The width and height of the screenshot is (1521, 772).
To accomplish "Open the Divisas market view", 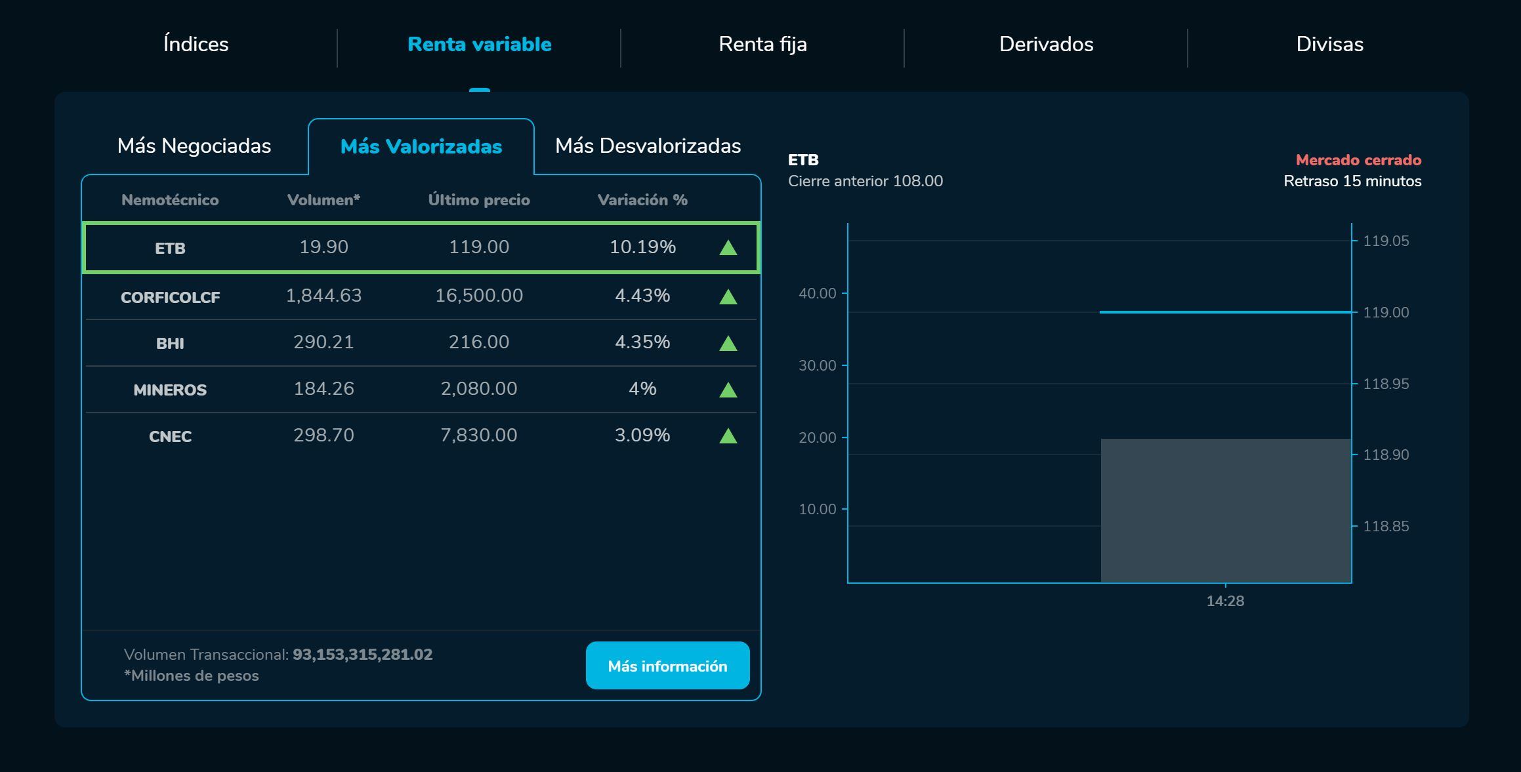I will 1329,44.
